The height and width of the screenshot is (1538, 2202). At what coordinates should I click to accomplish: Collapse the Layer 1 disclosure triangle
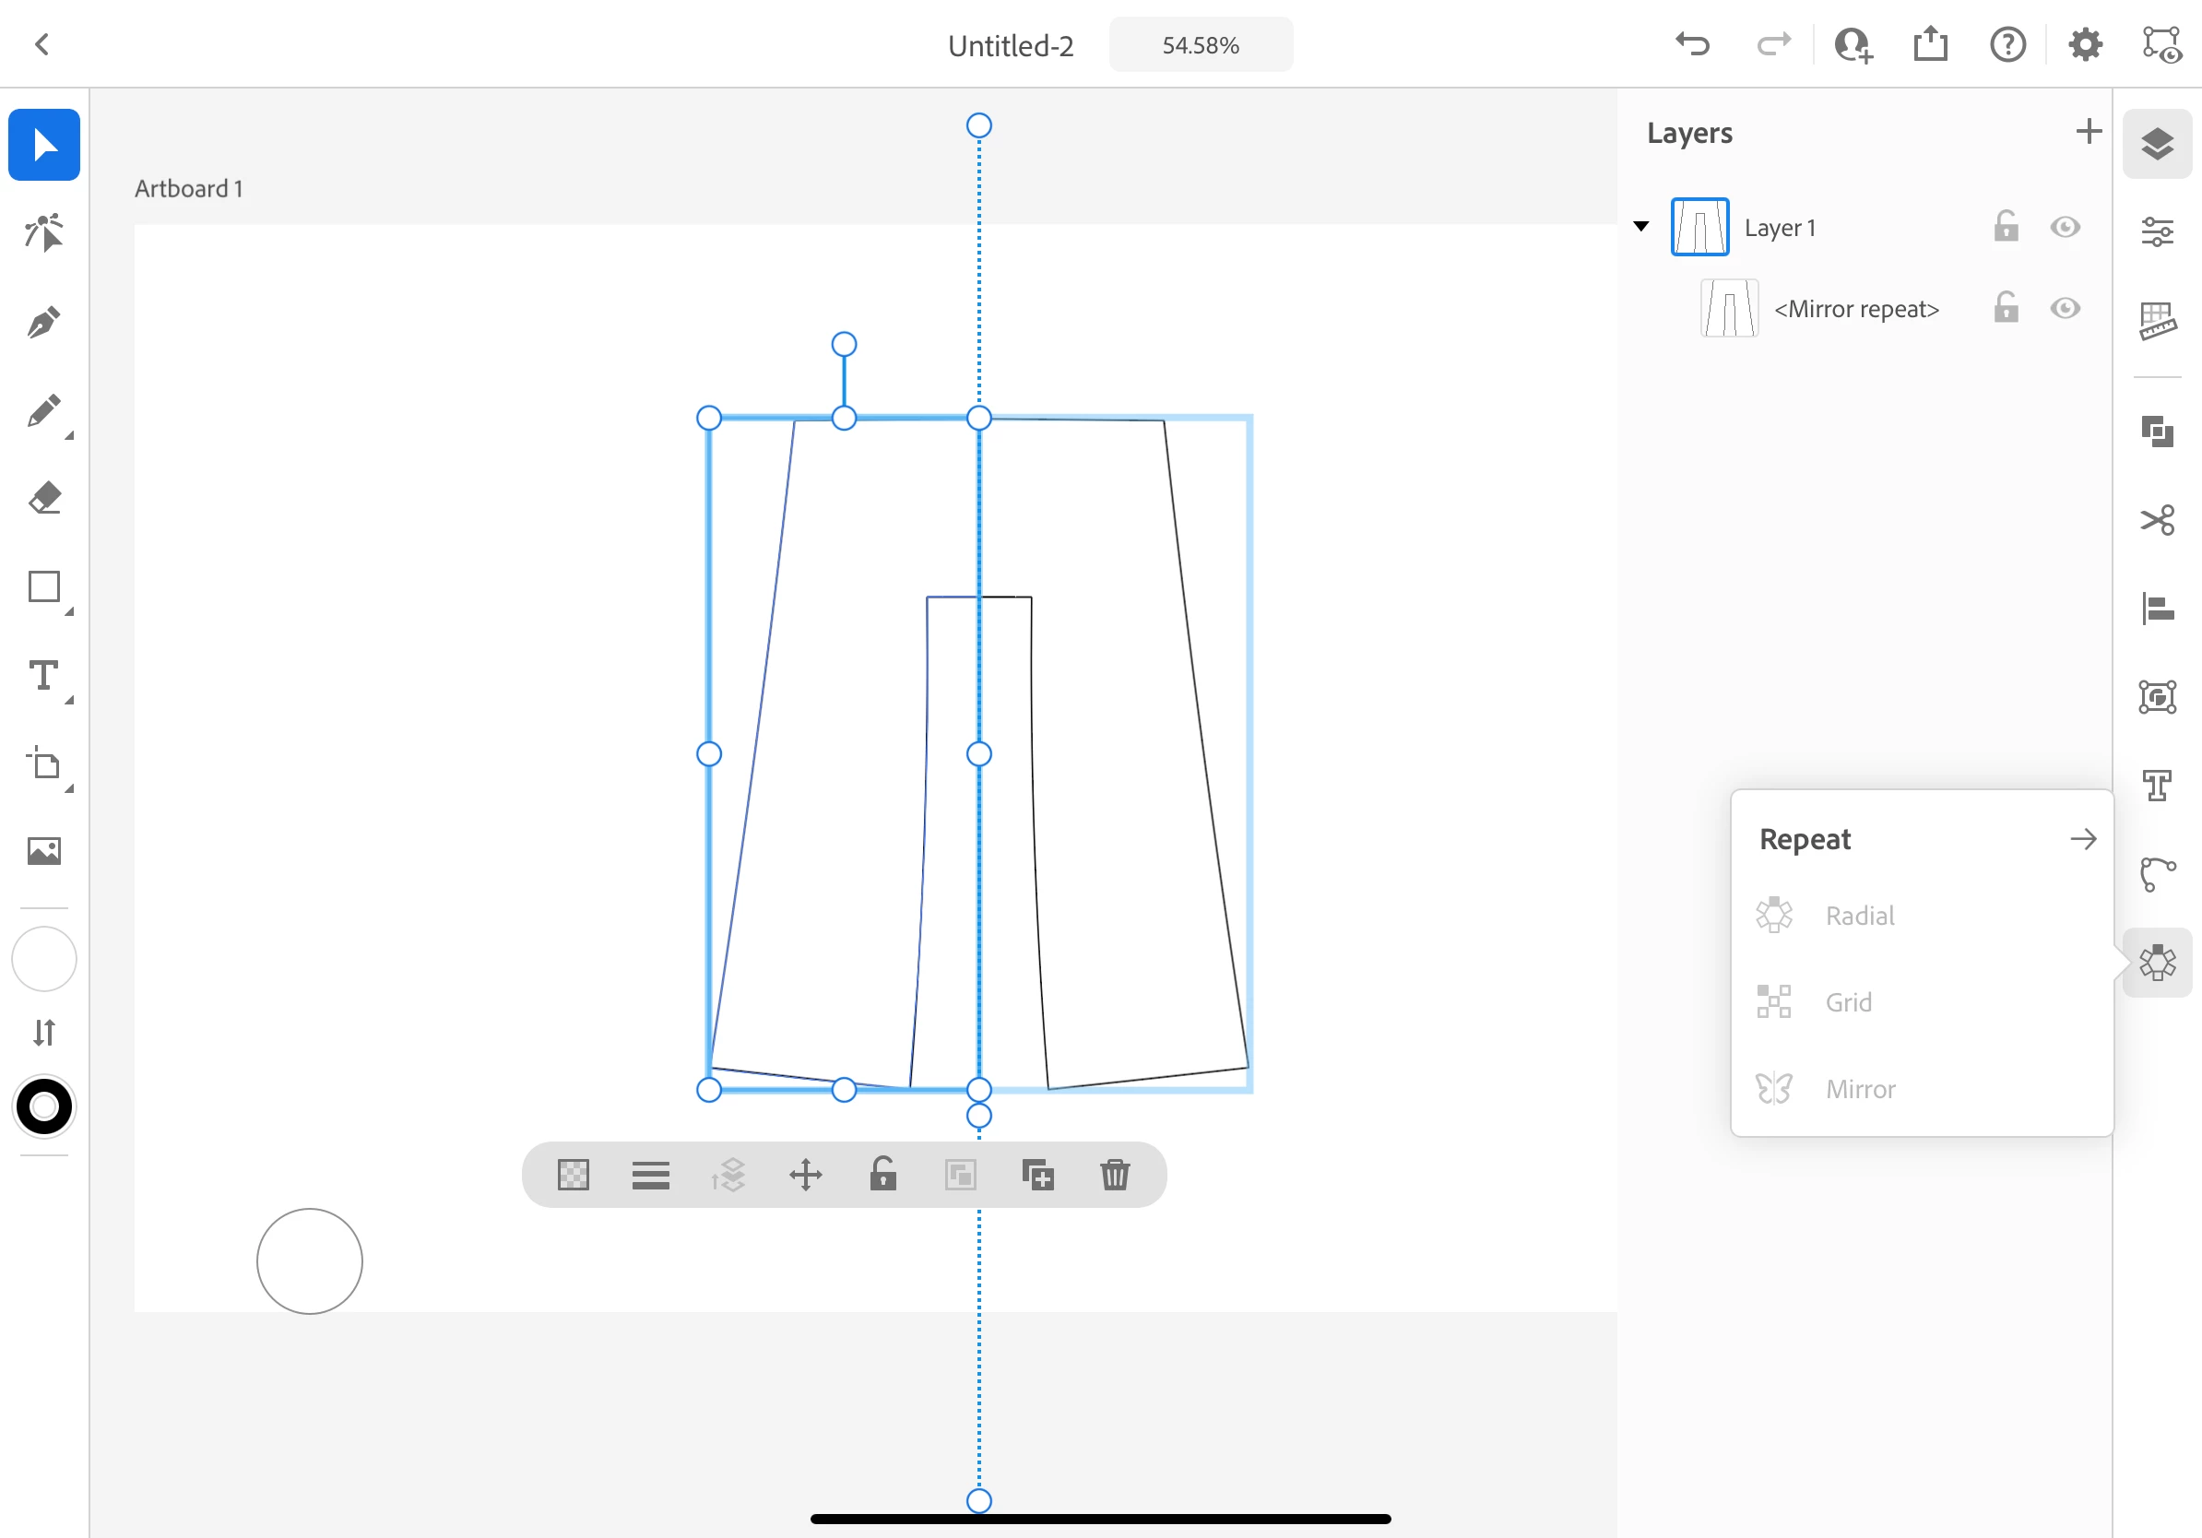coord(1641,227)
